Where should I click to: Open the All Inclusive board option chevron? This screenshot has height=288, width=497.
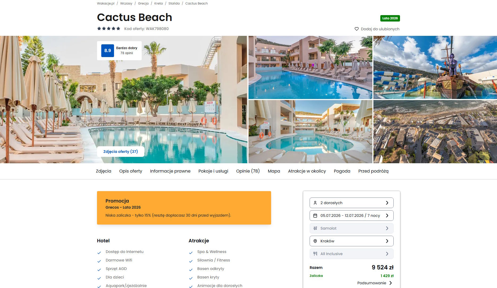(x=387, y=254)
